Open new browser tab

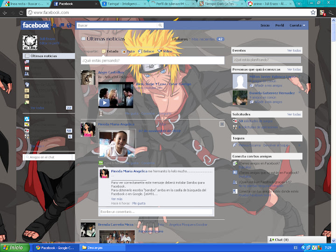point(299,4)
